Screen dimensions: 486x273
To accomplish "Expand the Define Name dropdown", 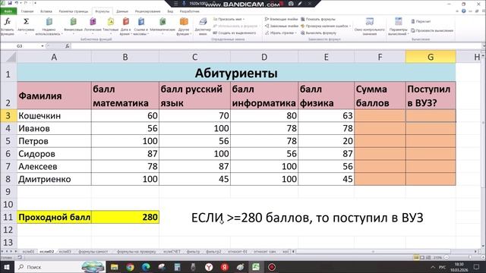I will click(244, 19).
